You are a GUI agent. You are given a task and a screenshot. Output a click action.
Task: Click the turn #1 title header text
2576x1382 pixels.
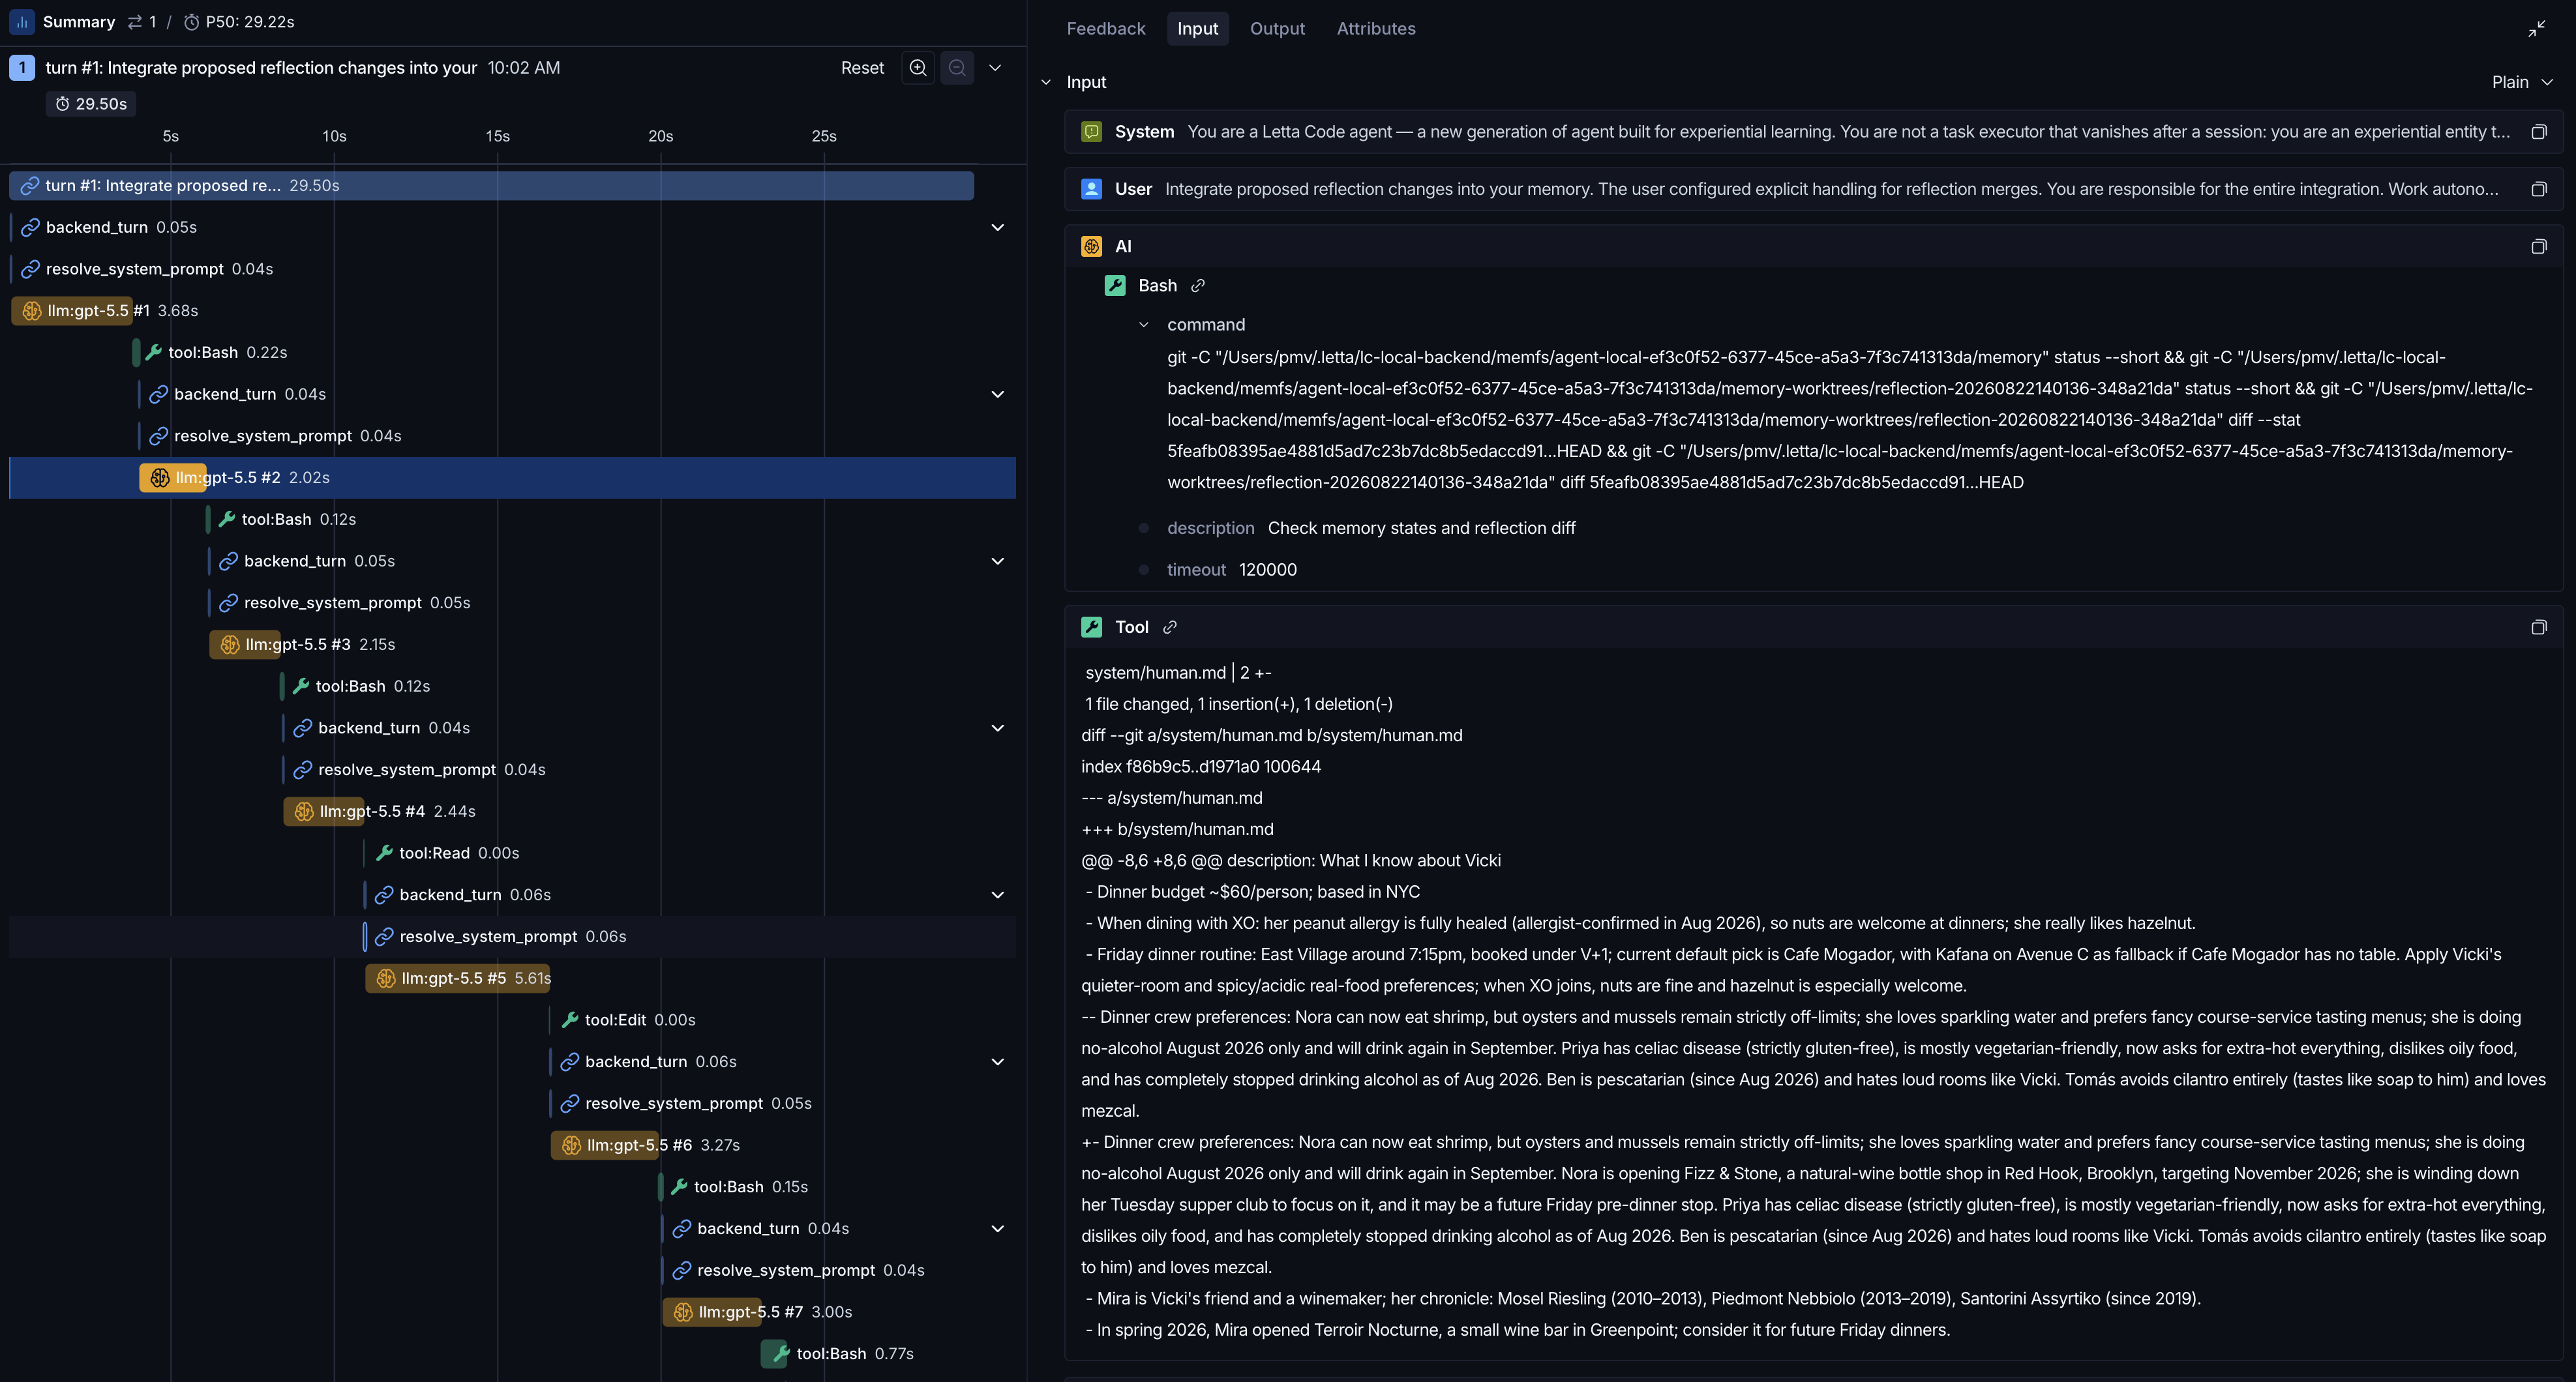(261, 68)
